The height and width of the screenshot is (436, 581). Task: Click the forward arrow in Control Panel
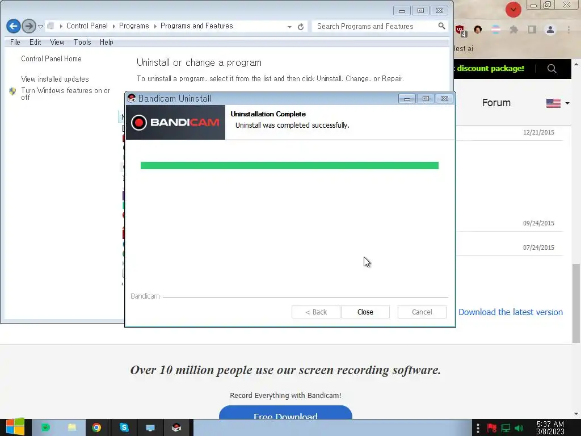[x=28, y=26]
